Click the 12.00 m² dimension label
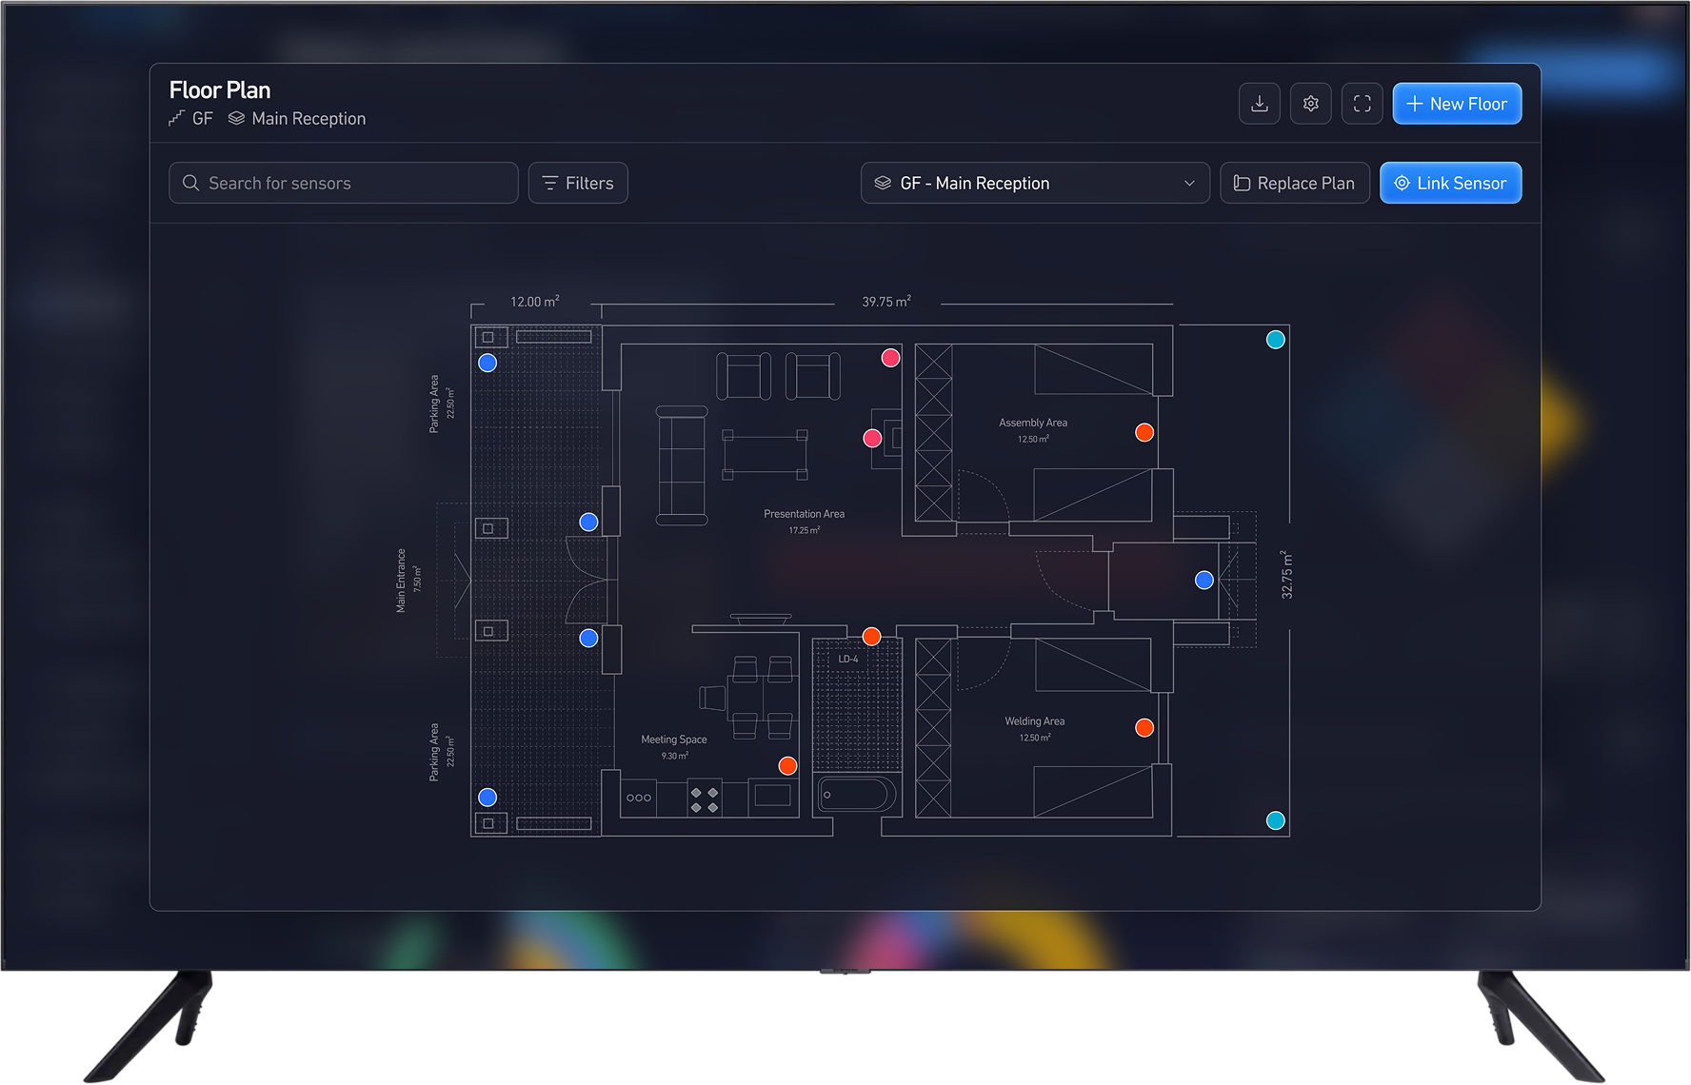Image resolution: width=1691 pixels, height=1085 pixels. tap(535, 301)
